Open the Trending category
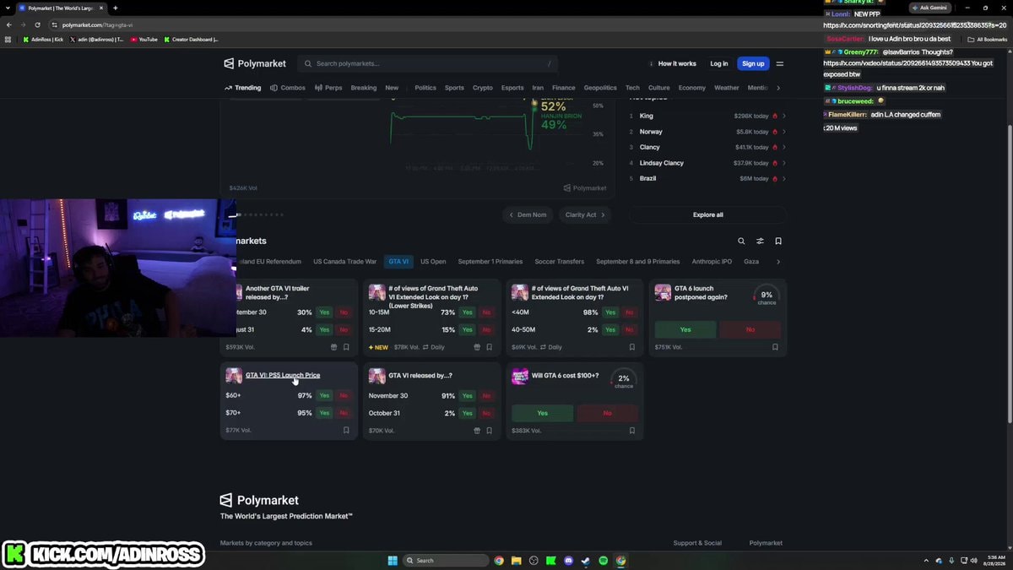 pos(243,88)
